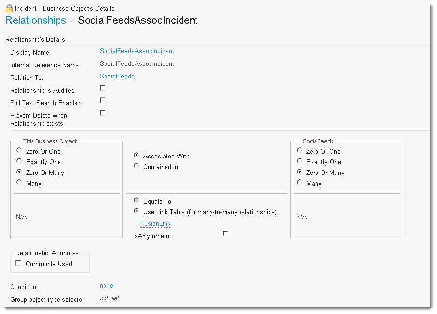437x314 pixels.
Task: Choose Many under SocialFeeds group
Action: [x=300, y=182]
